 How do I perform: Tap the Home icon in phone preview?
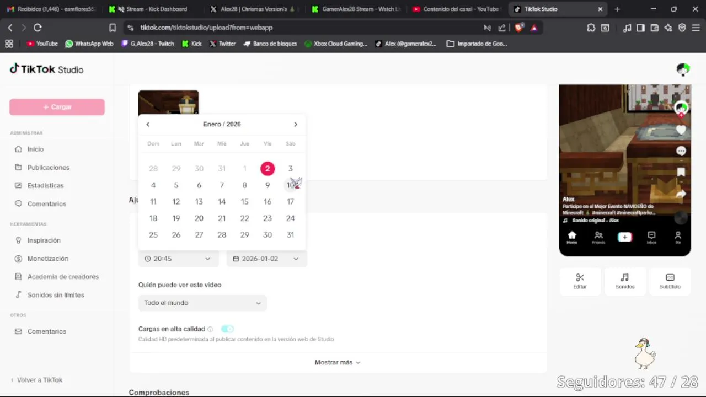coord(572,238)
